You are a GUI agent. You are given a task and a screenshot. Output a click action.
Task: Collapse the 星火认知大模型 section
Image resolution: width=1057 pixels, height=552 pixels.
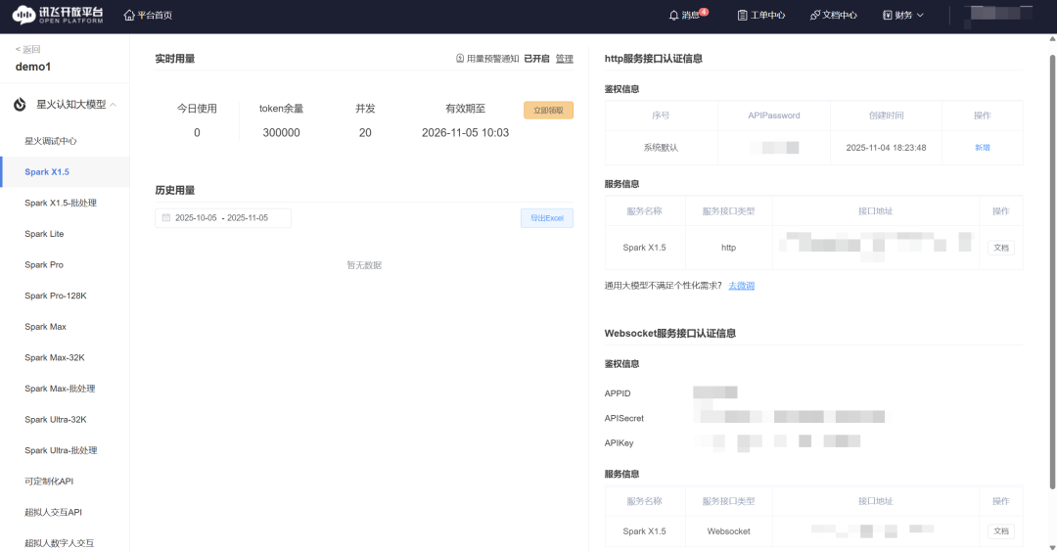(x=114, y=105)
